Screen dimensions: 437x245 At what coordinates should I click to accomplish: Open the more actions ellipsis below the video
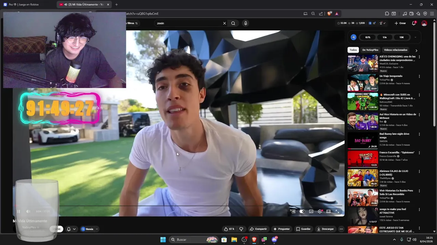341,229
